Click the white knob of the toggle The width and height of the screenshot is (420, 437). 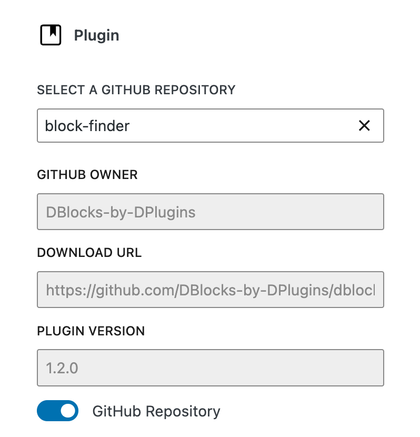tap(68, 411)
